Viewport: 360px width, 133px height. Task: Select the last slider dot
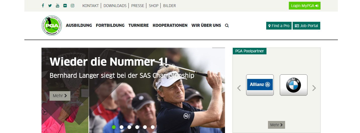153,127
